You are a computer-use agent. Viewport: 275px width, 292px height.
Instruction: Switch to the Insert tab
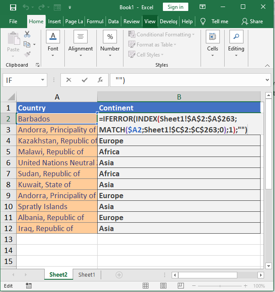tap(54, 21)
